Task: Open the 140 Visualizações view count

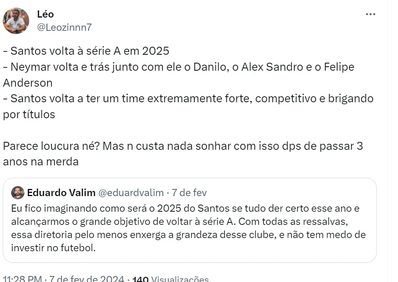Action: [170, 279]
